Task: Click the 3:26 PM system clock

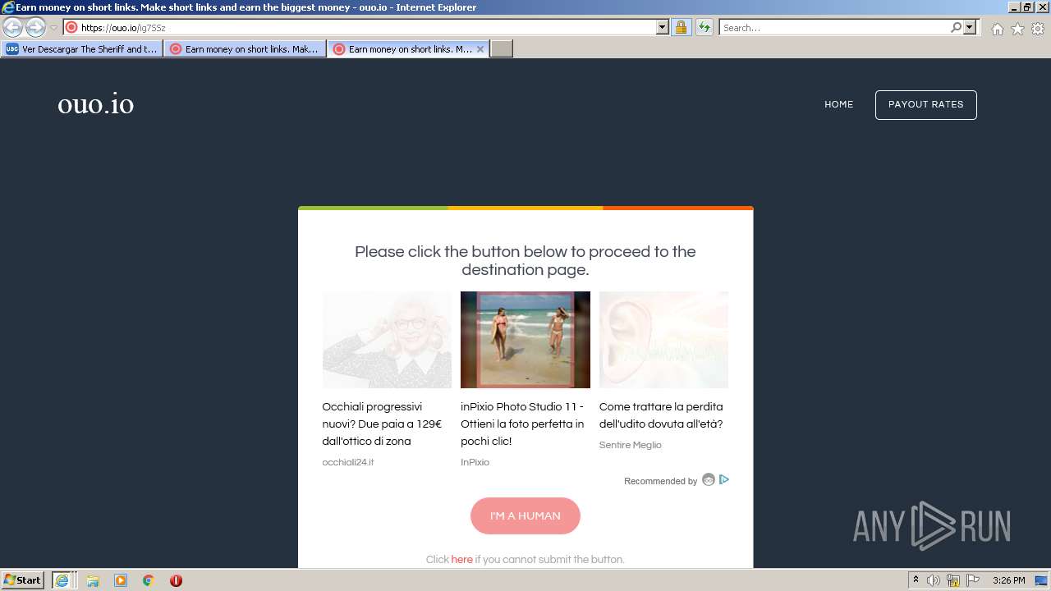Action: [1009, 580]
